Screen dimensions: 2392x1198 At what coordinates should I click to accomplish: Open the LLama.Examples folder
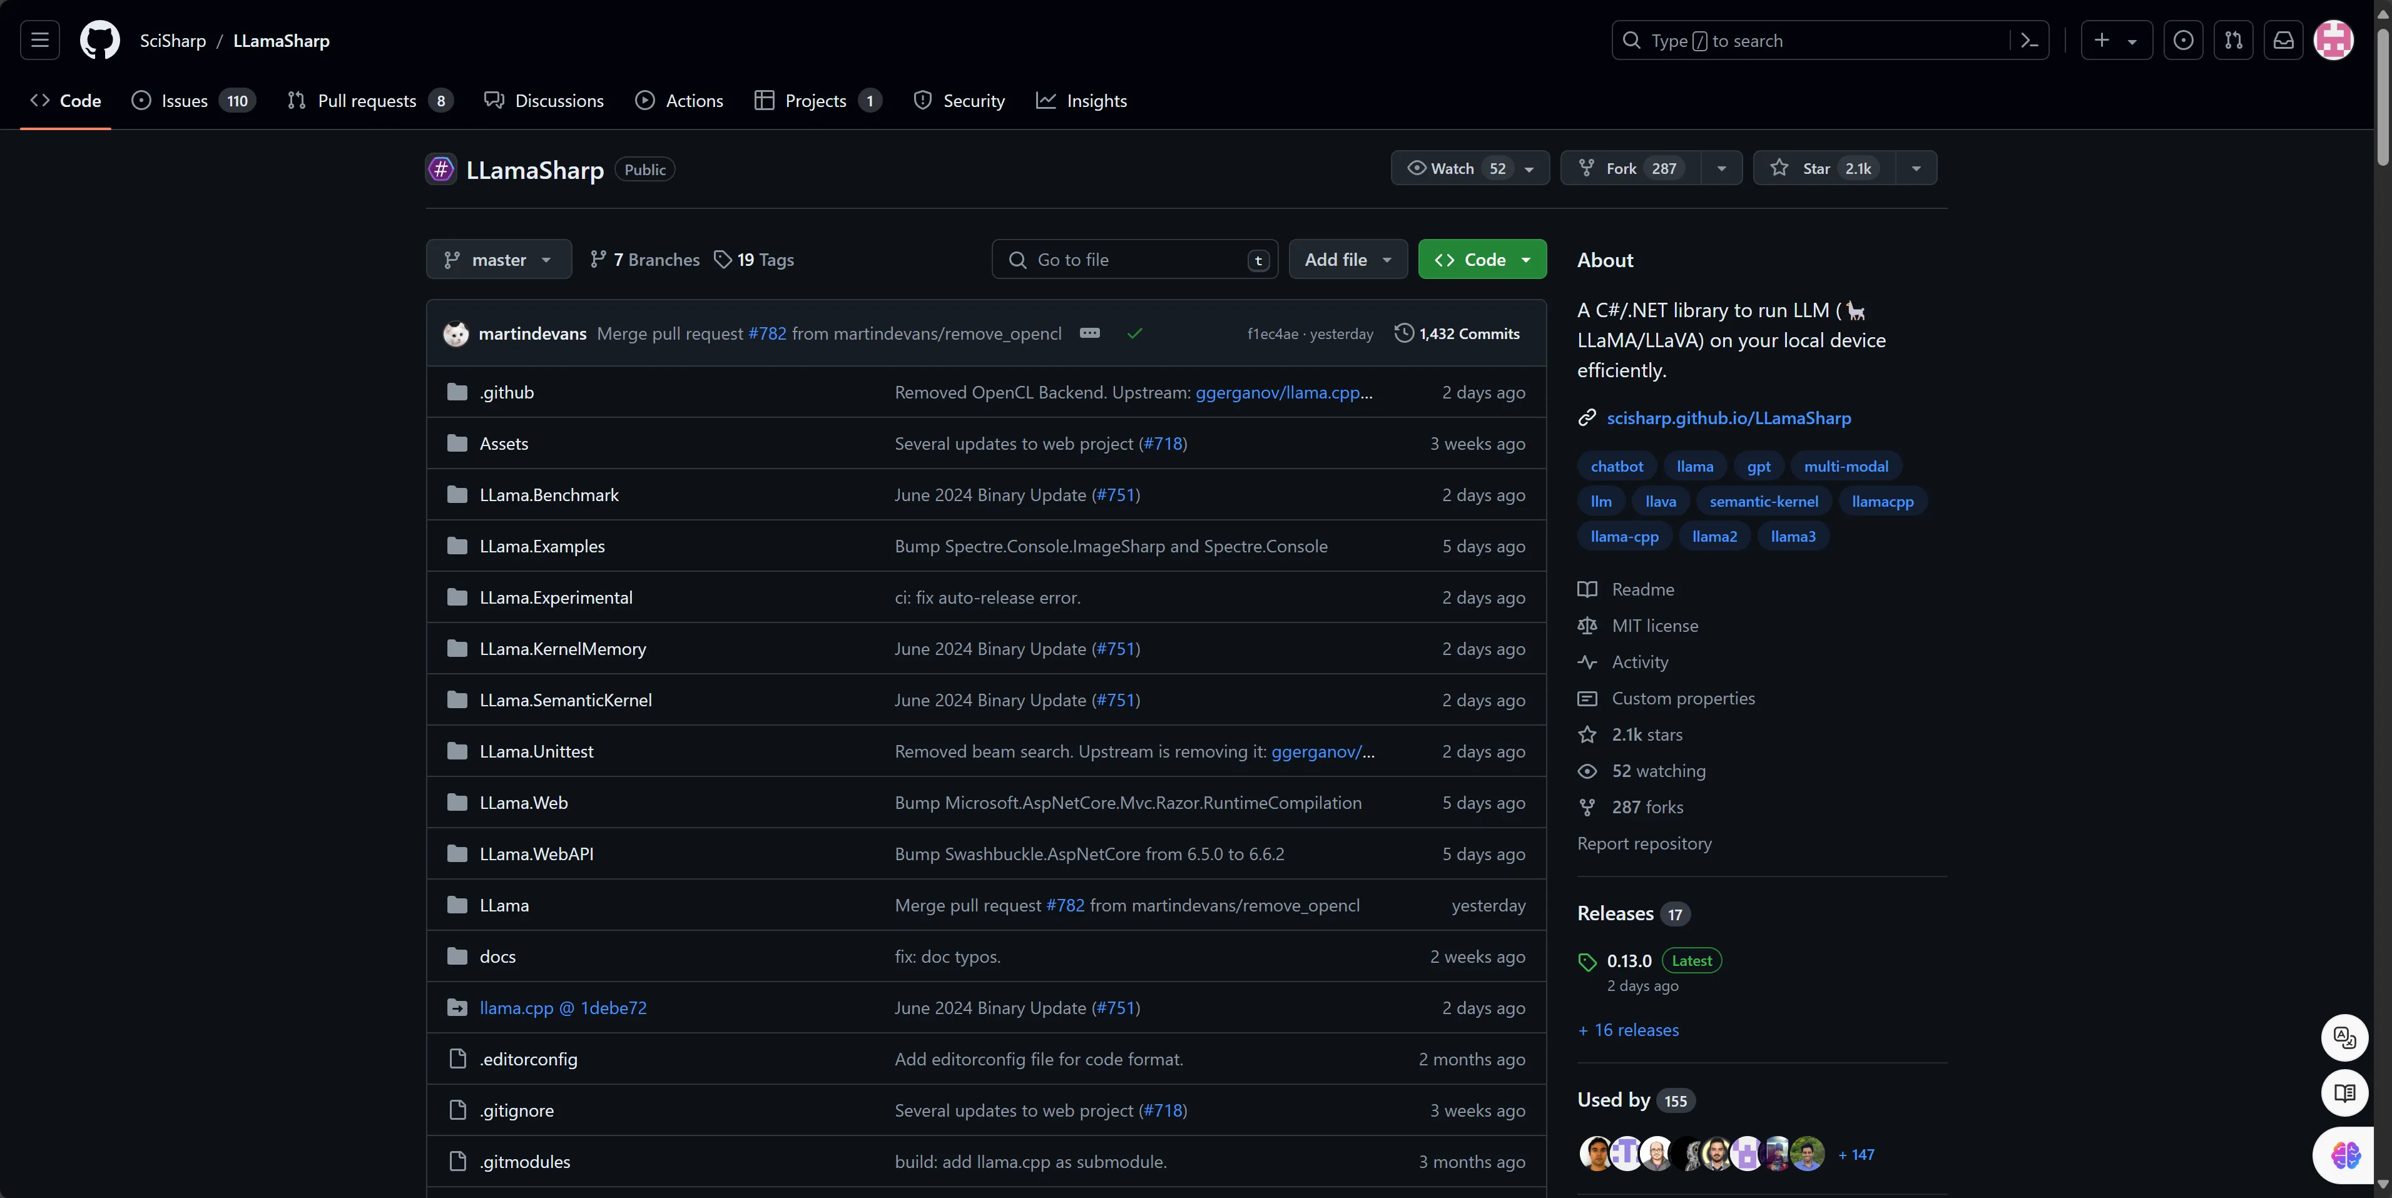pyautogui.click(x=542, y=546)
